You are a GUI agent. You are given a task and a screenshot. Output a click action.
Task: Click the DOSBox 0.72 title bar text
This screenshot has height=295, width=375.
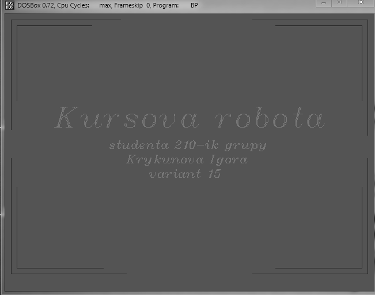108,5
